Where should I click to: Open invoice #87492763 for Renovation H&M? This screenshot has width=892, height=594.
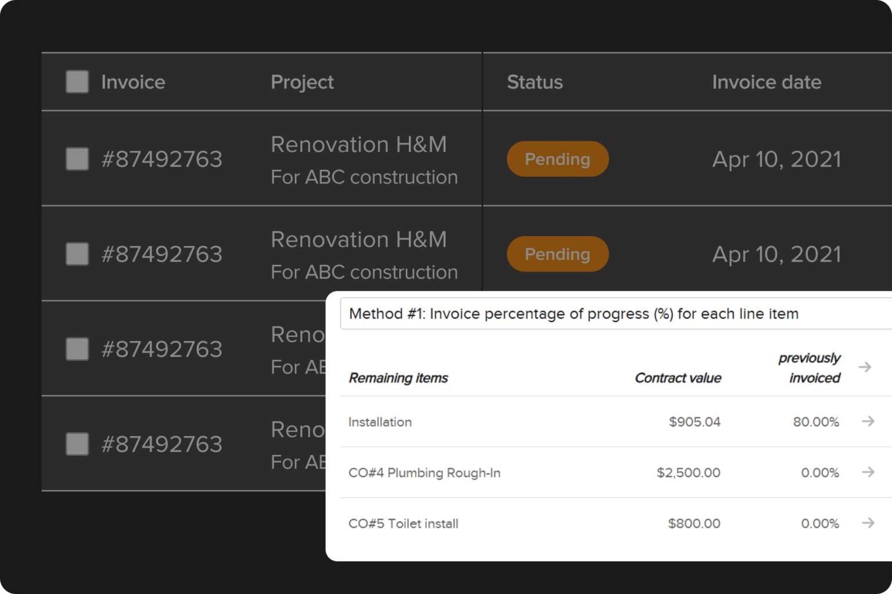click(162, 158)
